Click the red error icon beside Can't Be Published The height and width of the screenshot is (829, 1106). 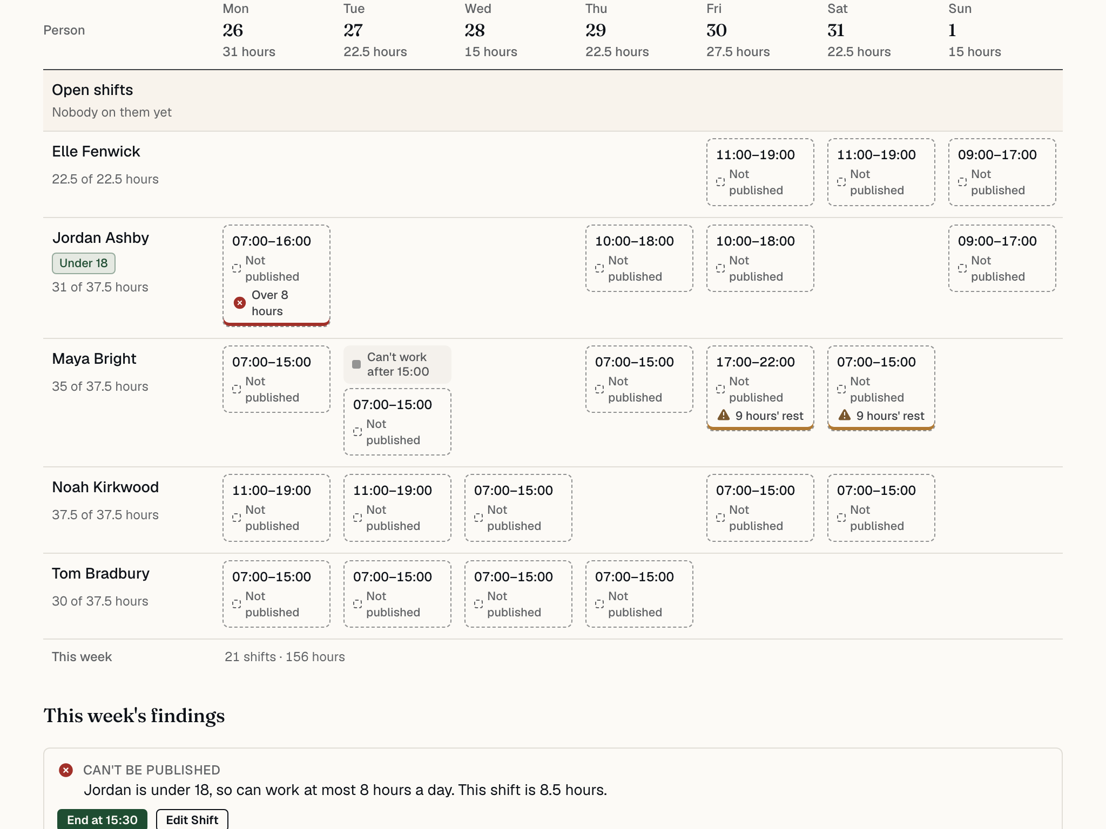(x=66, y=770)
